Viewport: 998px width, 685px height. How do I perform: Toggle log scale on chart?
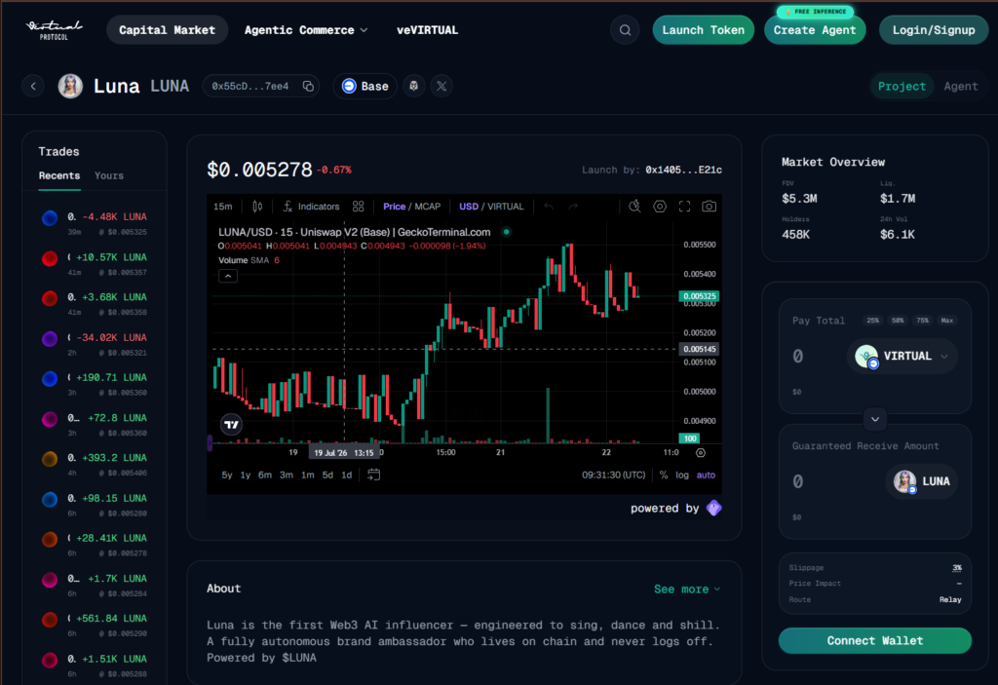[x=681, y=475]
